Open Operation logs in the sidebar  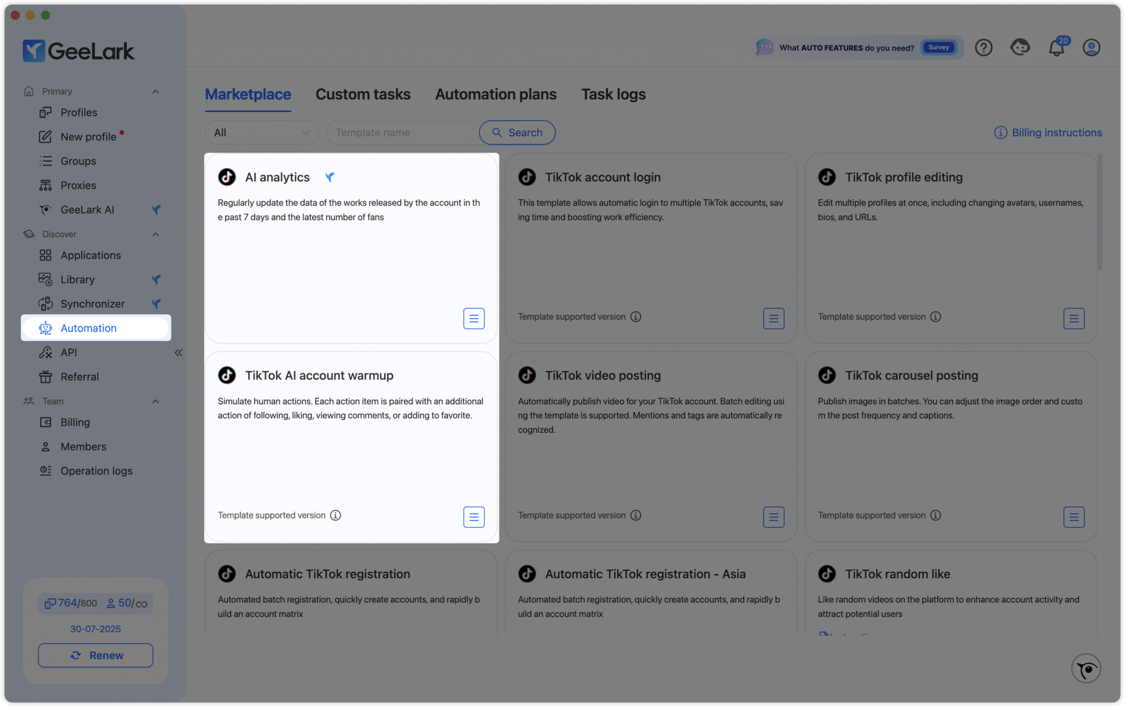[96, 471]
